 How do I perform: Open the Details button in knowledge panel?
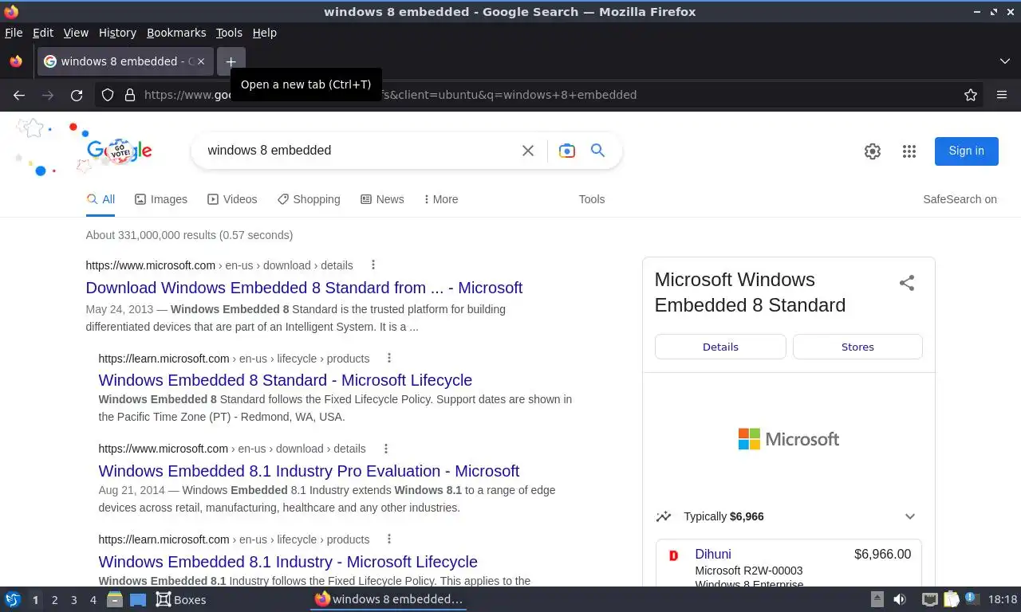(x=720, y=347)
